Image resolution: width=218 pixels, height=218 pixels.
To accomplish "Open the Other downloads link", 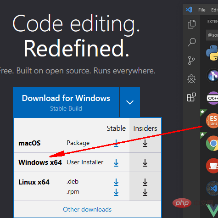I will pyautogui.click(x=87, y=209).
